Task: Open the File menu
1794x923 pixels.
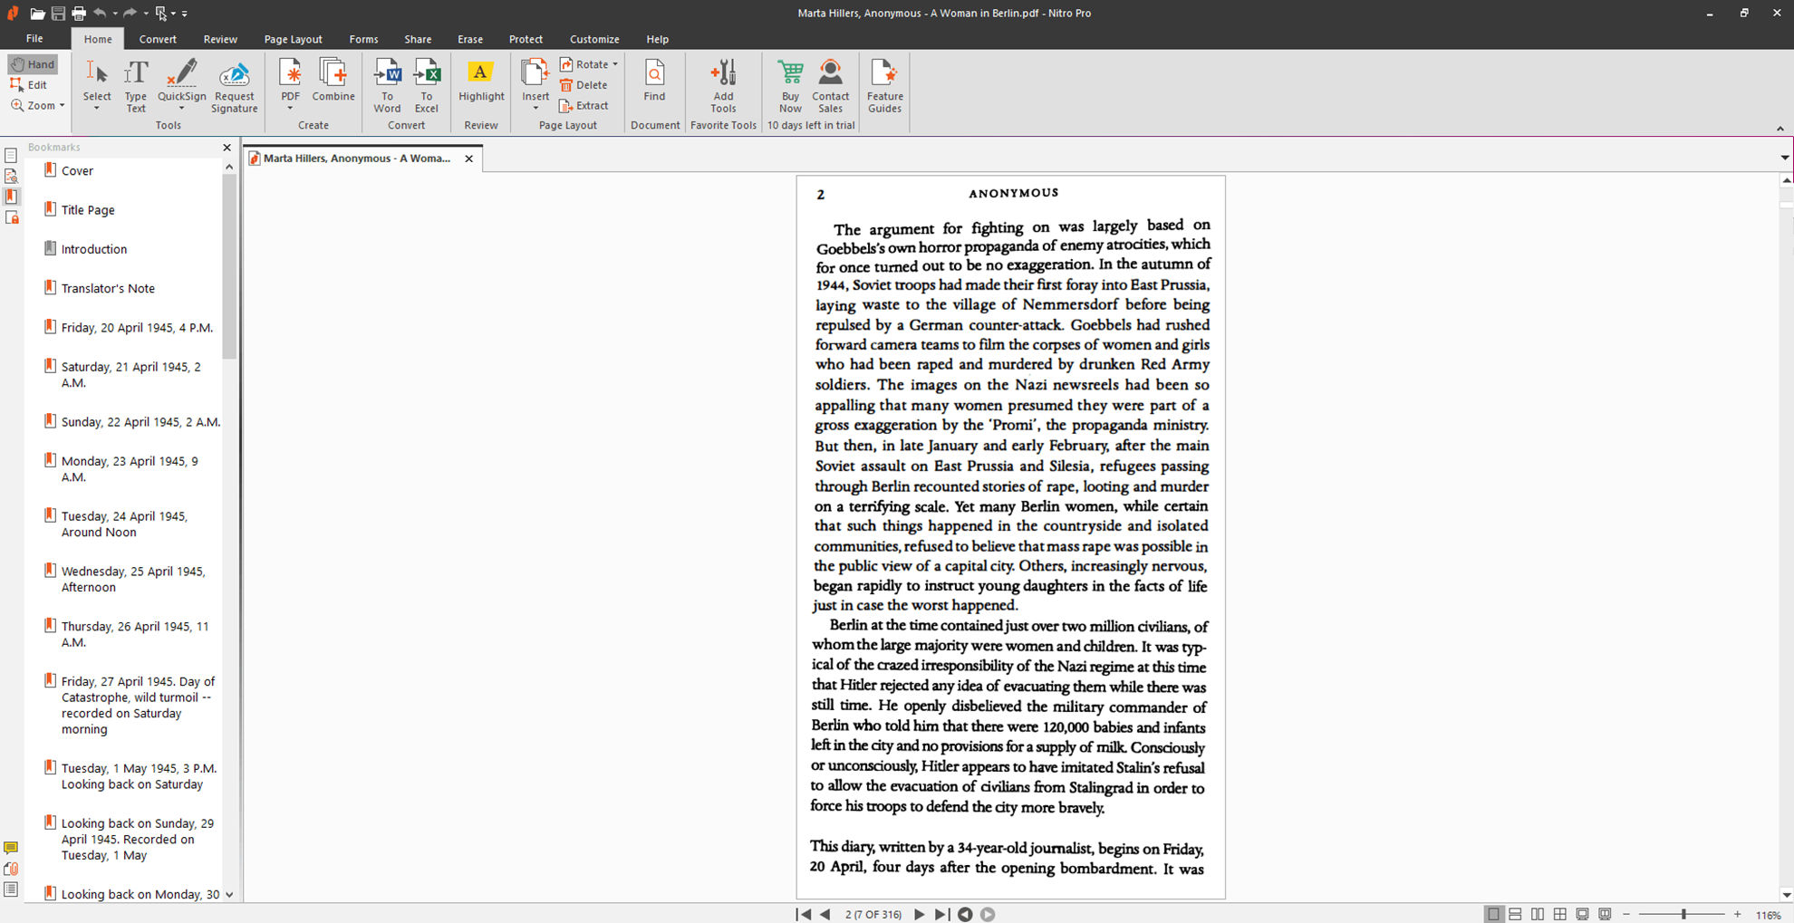Action: 34,39
